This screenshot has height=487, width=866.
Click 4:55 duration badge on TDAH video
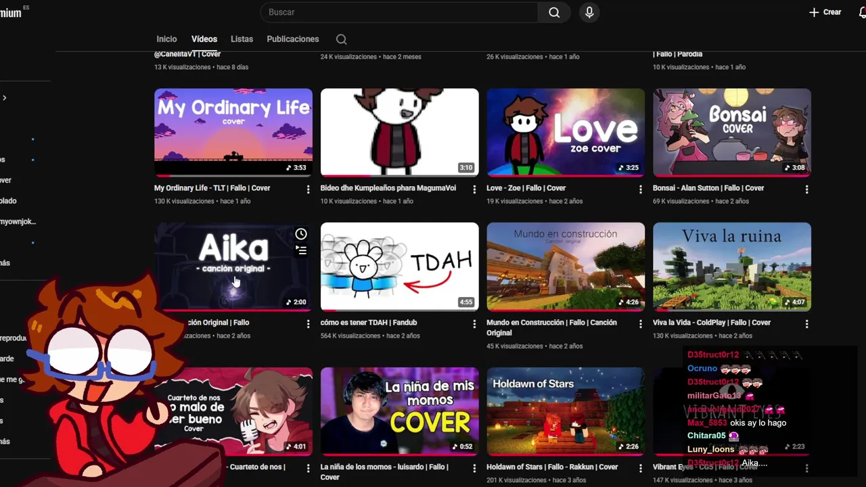pos(466,302)
